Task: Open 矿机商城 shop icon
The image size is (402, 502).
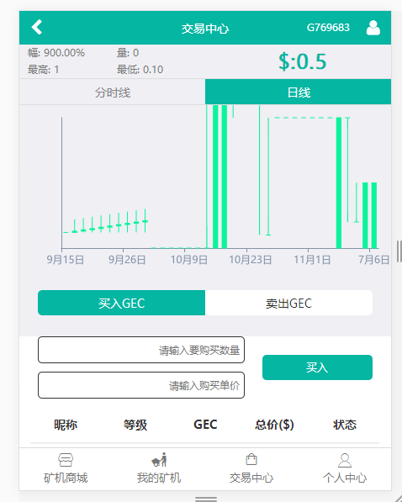Action: [x=66, y=460]
